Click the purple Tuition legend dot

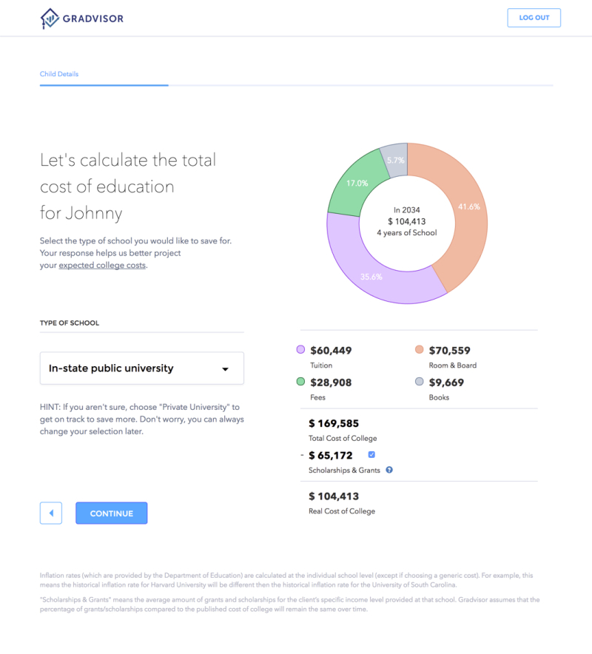tap(300, 350)
